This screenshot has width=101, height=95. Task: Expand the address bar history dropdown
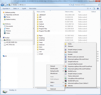[x=69, y=5]
